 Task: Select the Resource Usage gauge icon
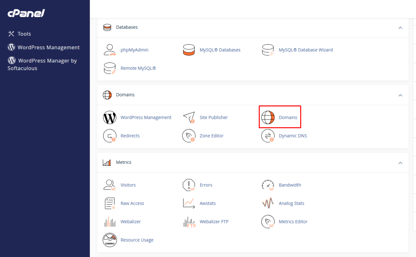(109, 240)
